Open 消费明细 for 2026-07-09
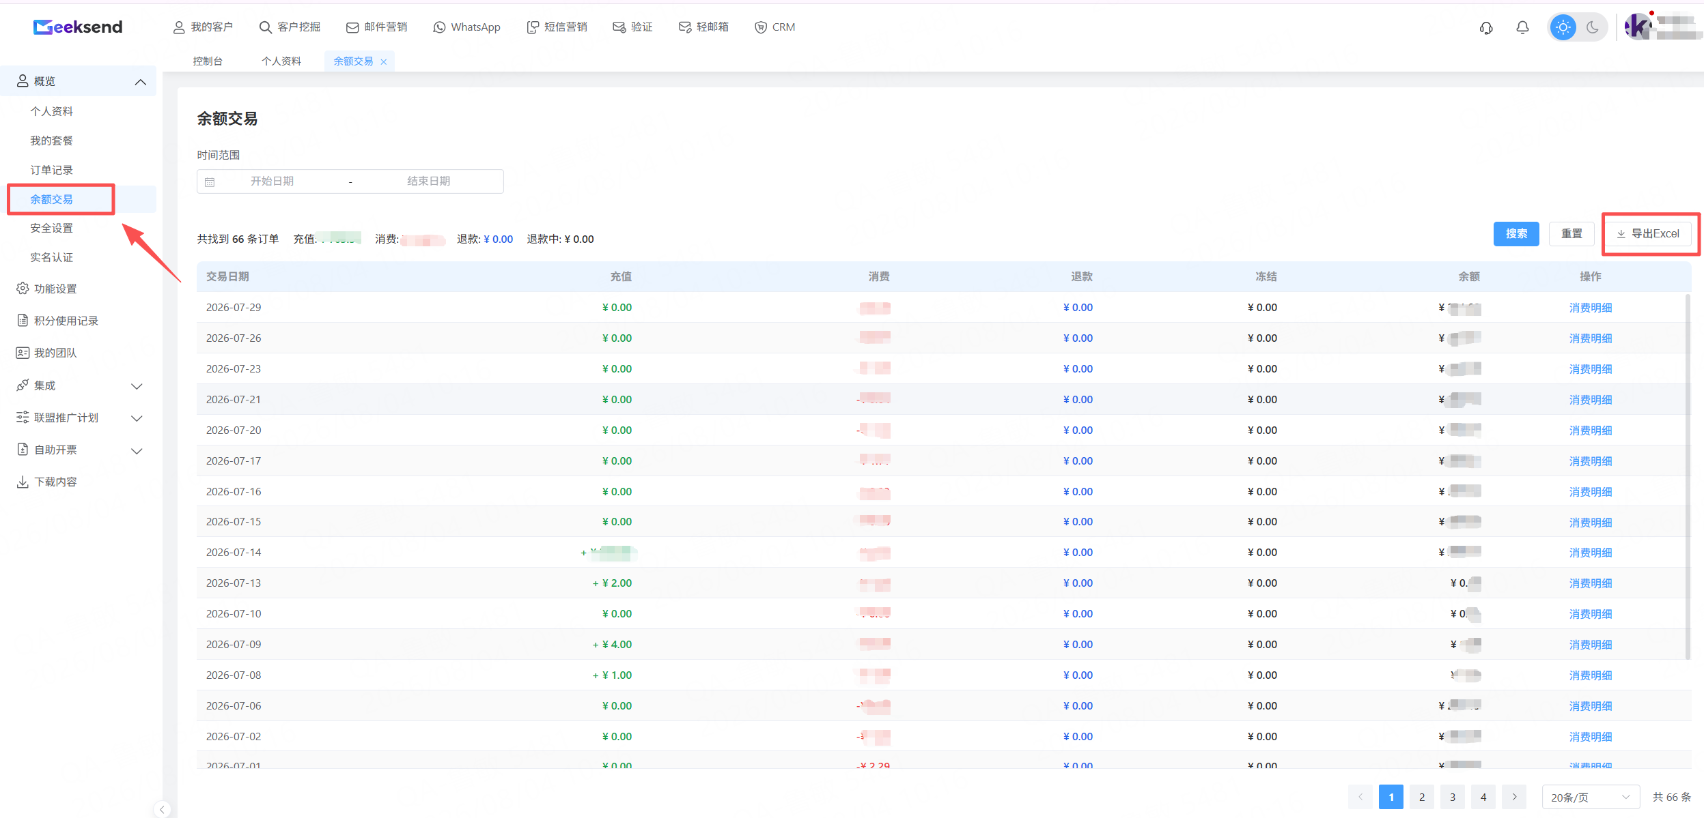This screenshot has height=818, width=1704. (x=1590, y=645)
